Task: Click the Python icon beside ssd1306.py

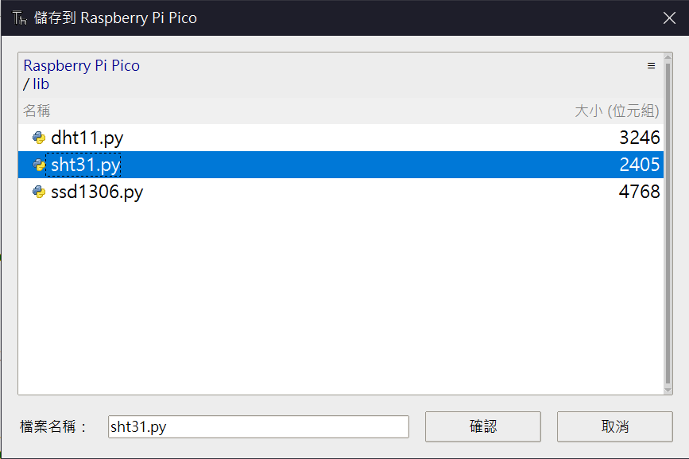Action: tap(39, 193)
